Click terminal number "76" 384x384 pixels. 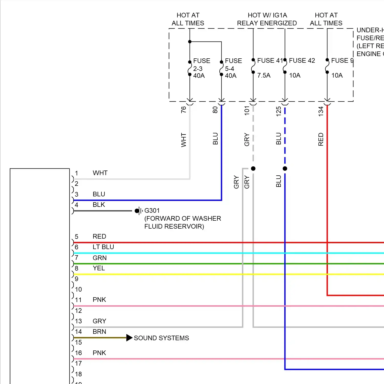[x=184, y=110]
